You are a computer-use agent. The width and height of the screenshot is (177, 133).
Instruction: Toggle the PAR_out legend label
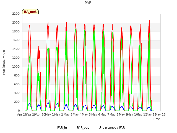83,127
